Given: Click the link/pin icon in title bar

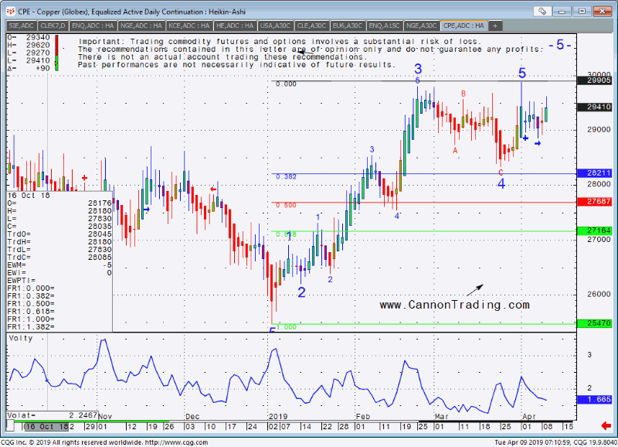Looking at the screenshot, I should [x=543, y=11].
